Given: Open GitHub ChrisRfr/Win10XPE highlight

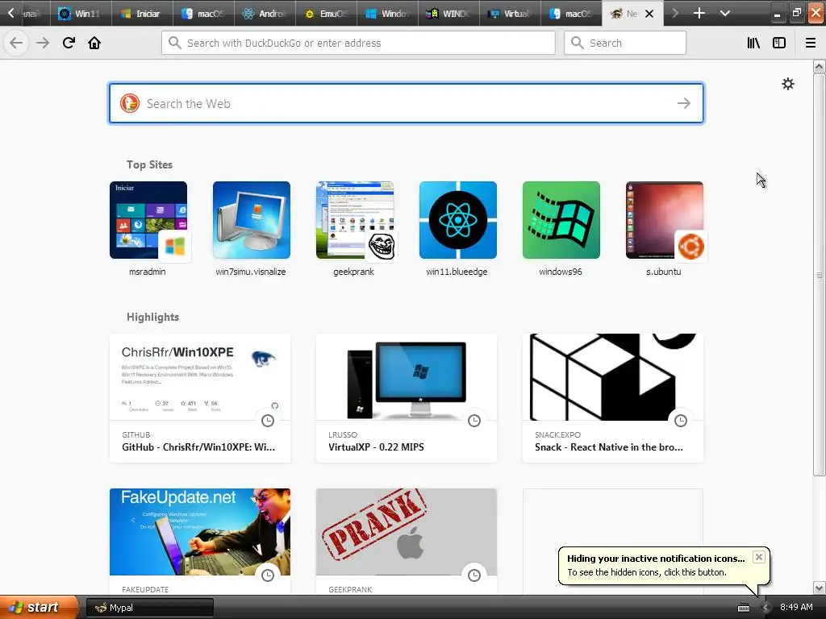Looking at the screenshot, I should [200, 398].
